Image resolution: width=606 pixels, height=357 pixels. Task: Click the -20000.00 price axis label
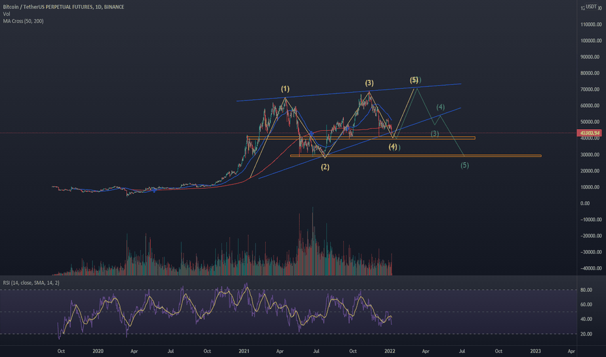[591, 236]
